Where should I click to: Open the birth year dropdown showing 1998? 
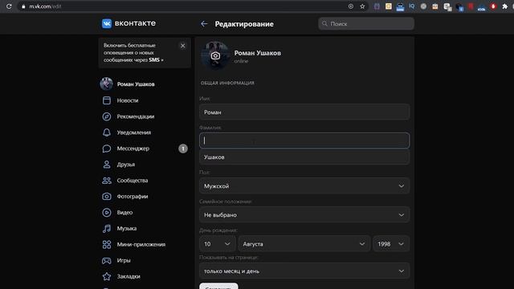click(x=391, y=244)
